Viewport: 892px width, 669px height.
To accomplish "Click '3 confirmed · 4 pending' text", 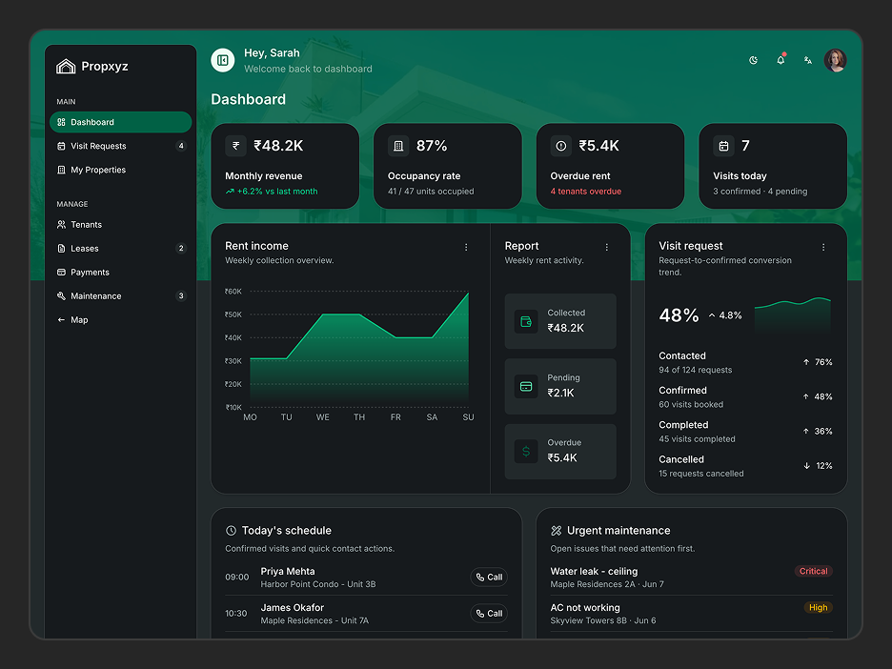I will tap(760, 192).
